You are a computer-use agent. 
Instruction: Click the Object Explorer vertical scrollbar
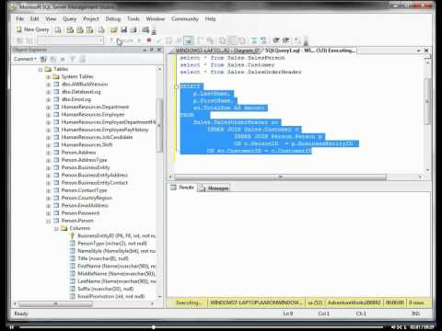pos(159,126)
